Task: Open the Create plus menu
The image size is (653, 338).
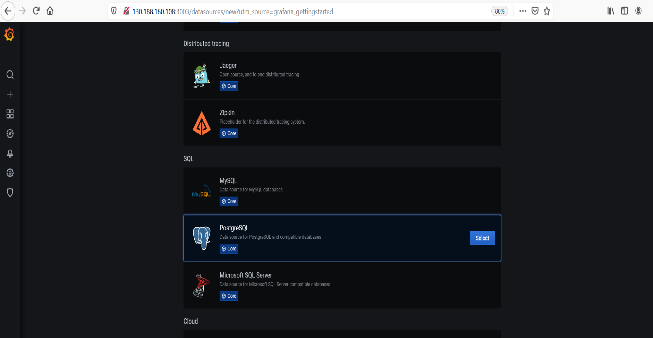Action: coord(10,94)
